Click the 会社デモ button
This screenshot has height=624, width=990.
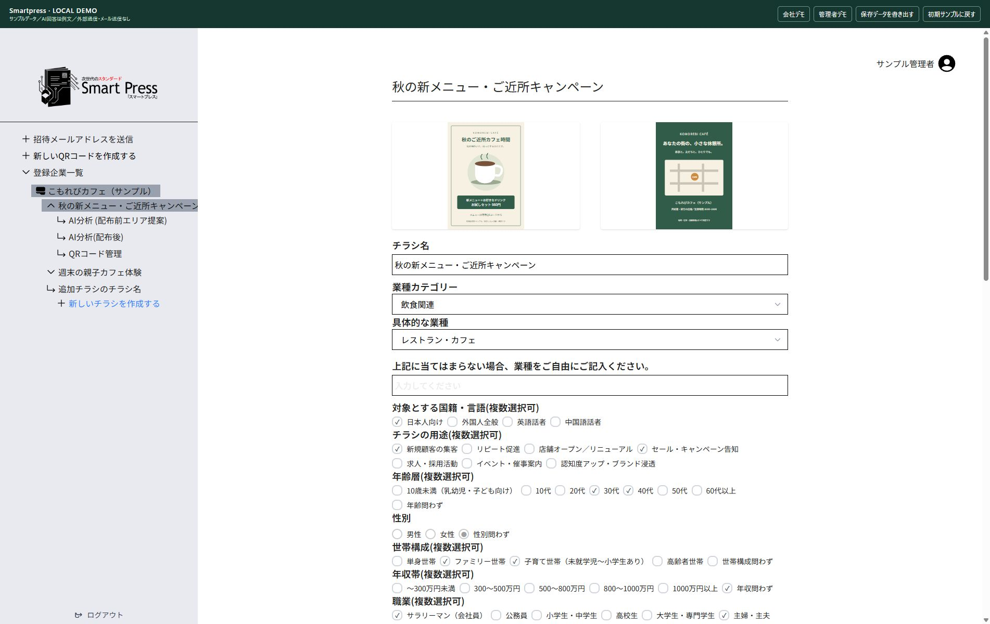(x=793, y=14)
